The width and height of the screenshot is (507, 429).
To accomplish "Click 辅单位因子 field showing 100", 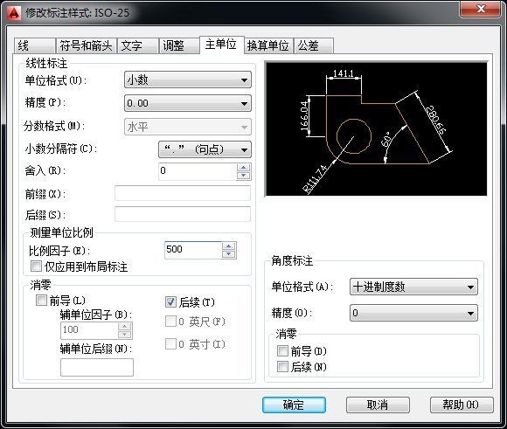I will pos(89,330).
